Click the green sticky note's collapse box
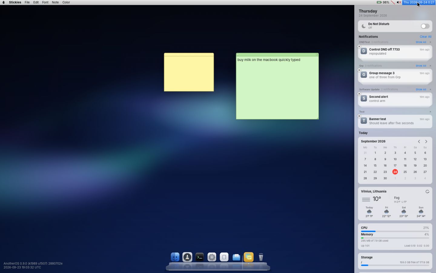 coord(317,55)
